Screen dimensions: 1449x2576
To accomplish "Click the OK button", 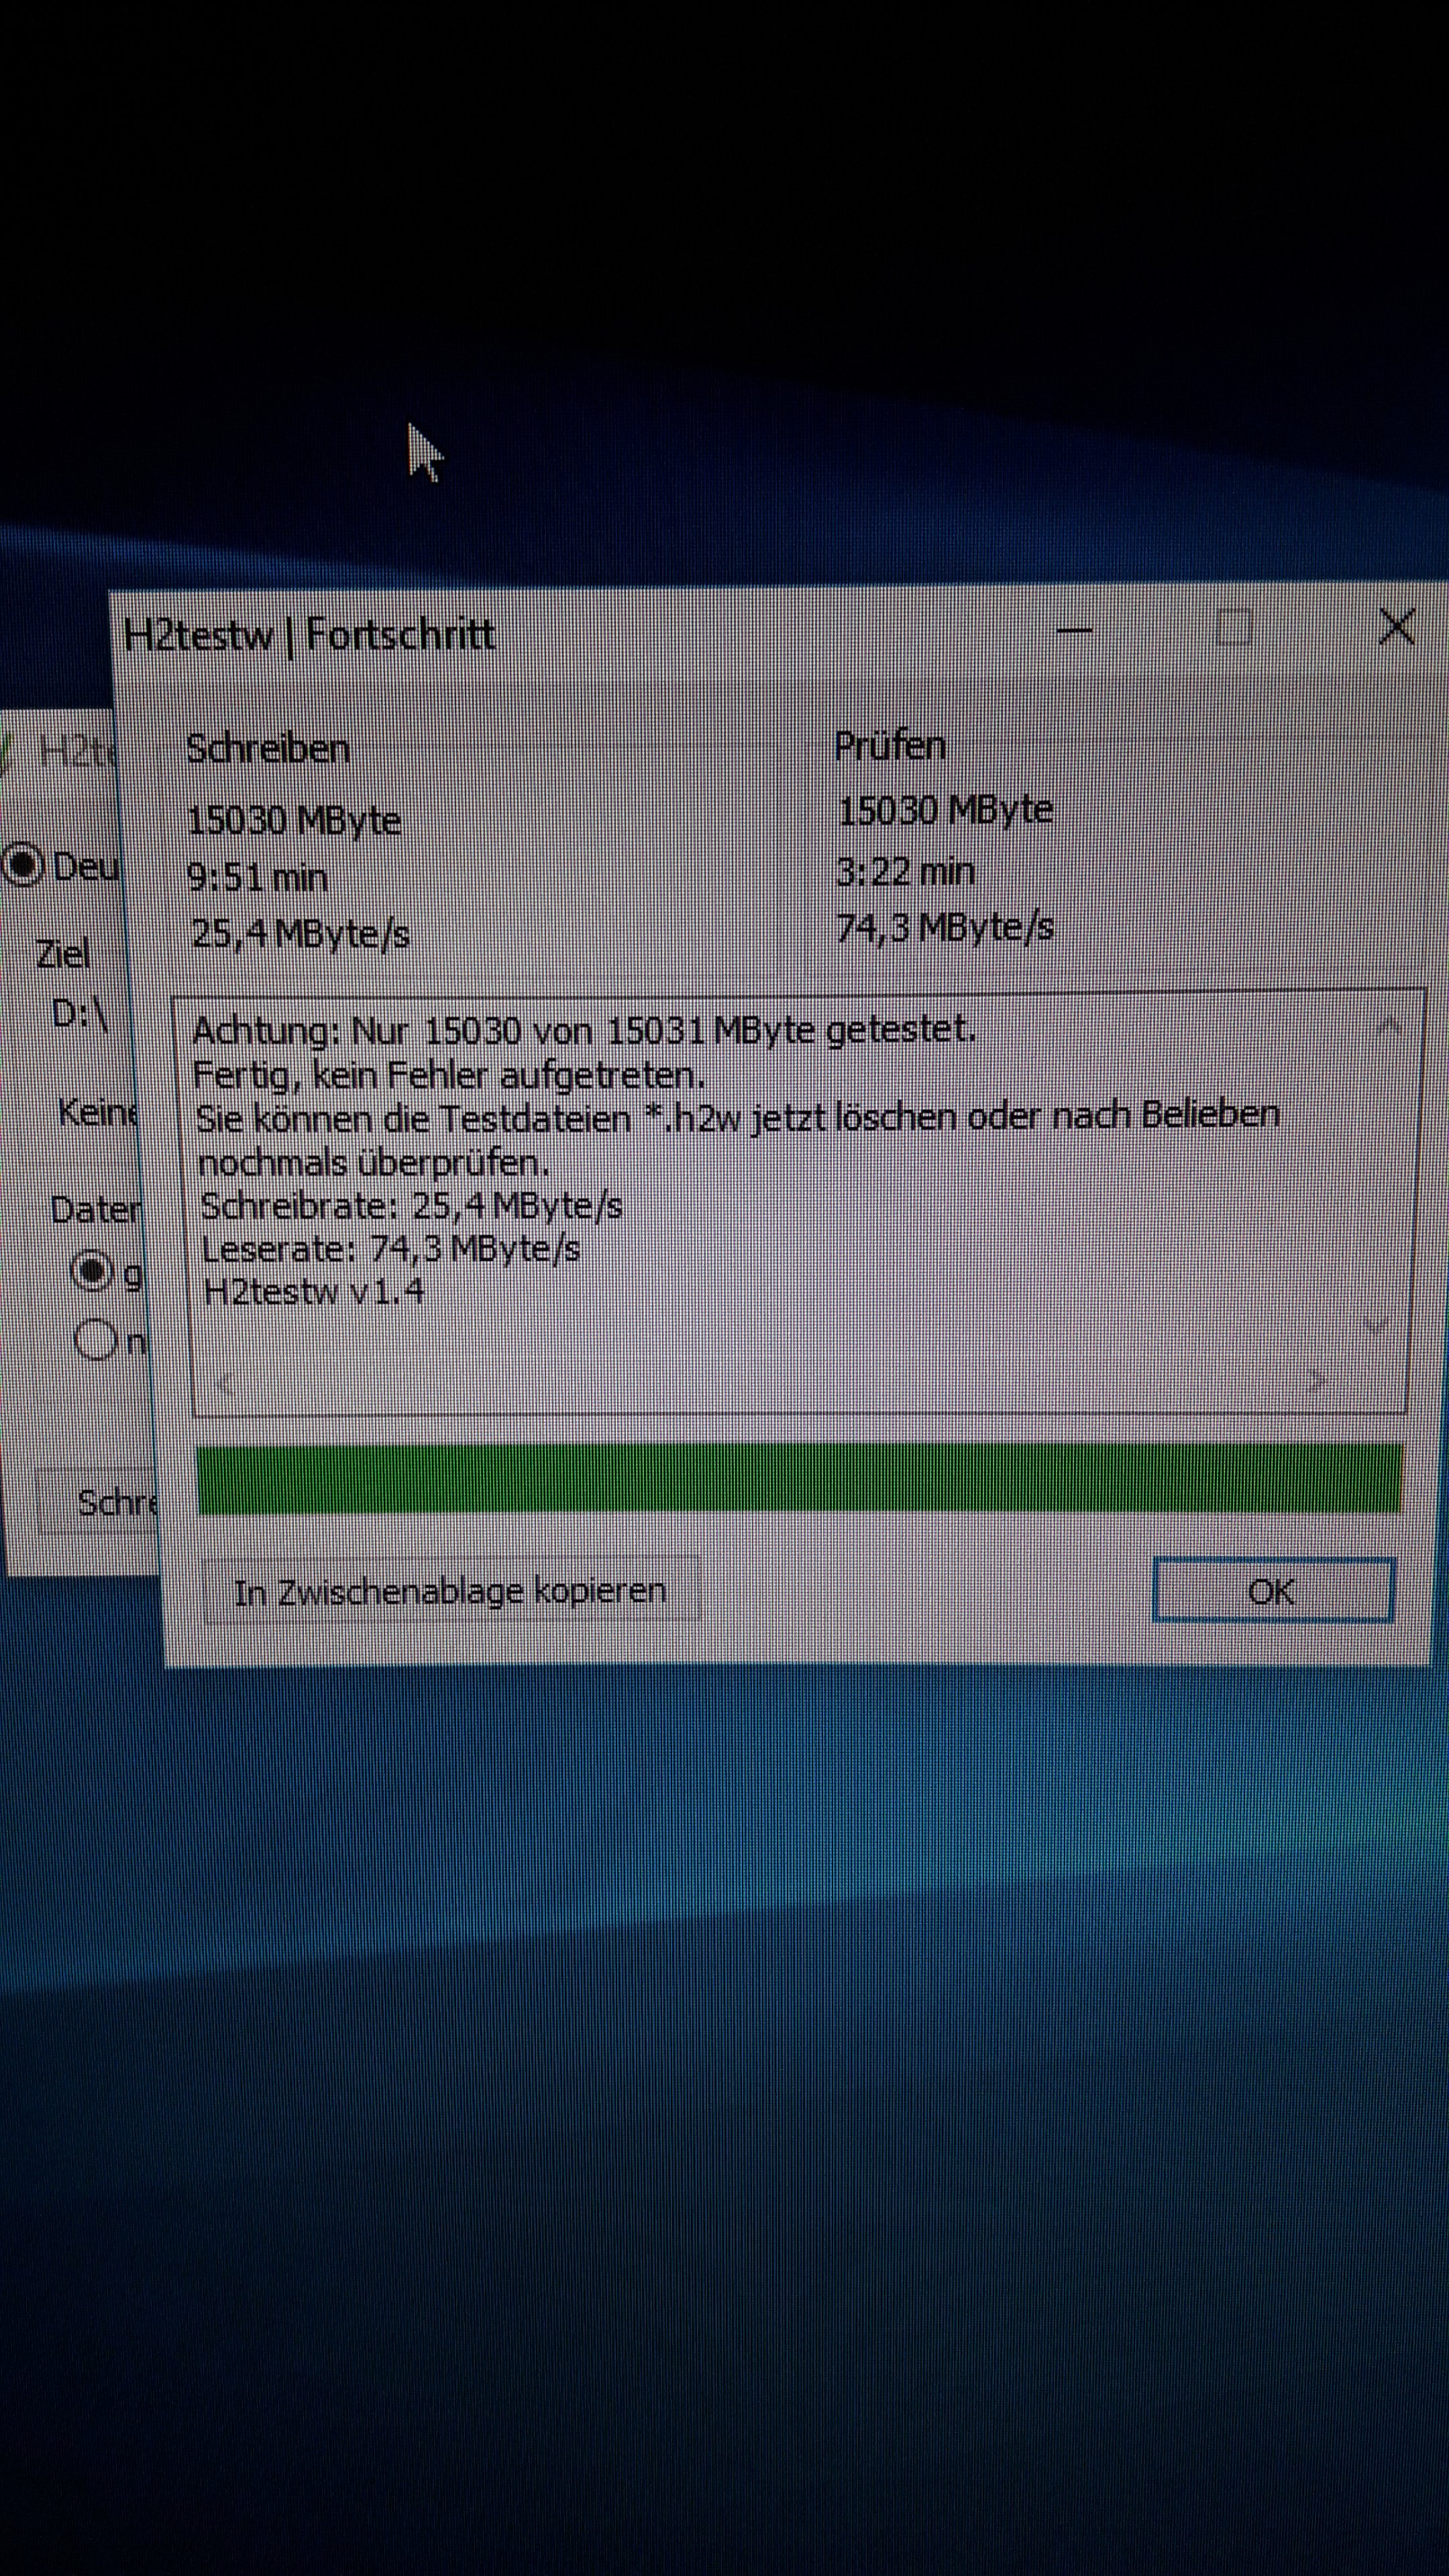I will point(1272,1591).
